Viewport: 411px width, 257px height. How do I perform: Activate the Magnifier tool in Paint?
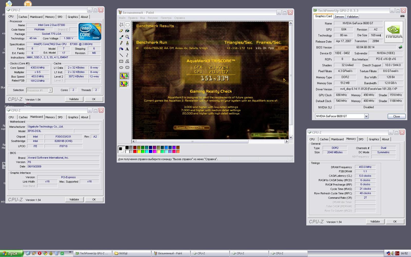pyautogui.click(x=127, y=37)
